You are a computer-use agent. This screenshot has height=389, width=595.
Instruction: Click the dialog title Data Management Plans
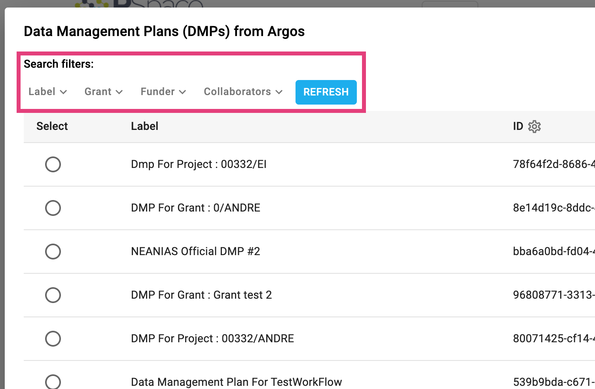click(164, 31)
